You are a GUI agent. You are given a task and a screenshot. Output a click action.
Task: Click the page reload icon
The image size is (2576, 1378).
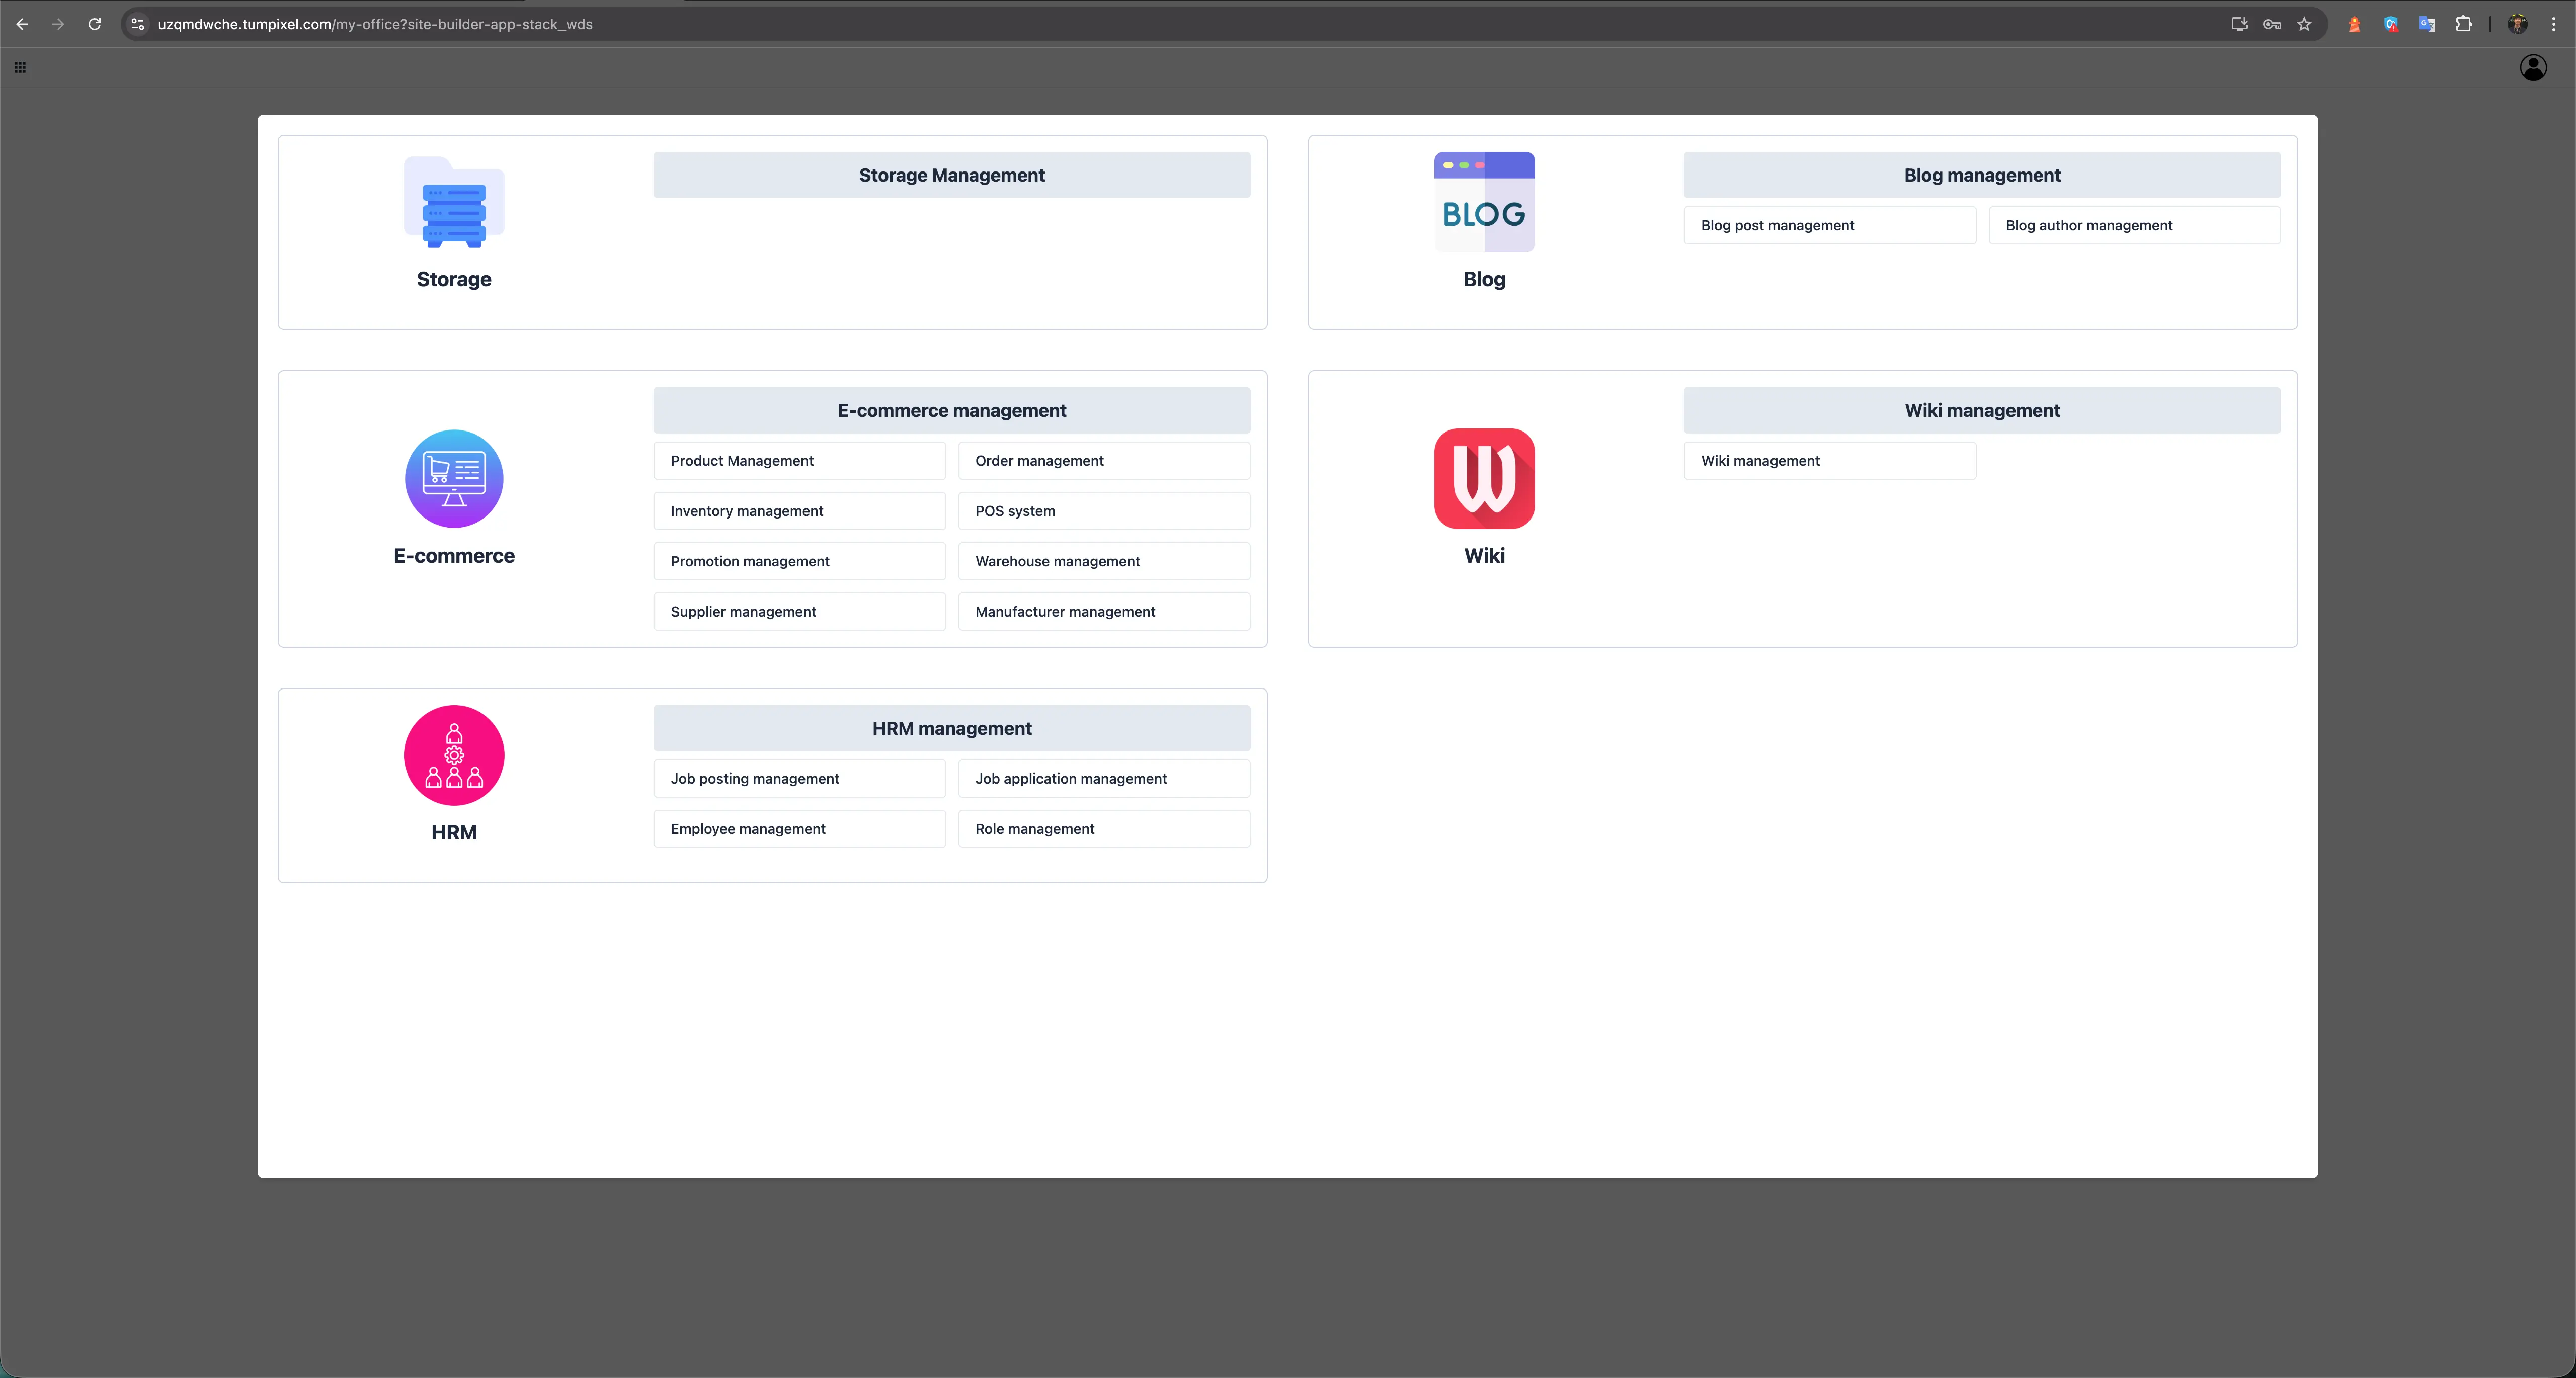[95, 24]
